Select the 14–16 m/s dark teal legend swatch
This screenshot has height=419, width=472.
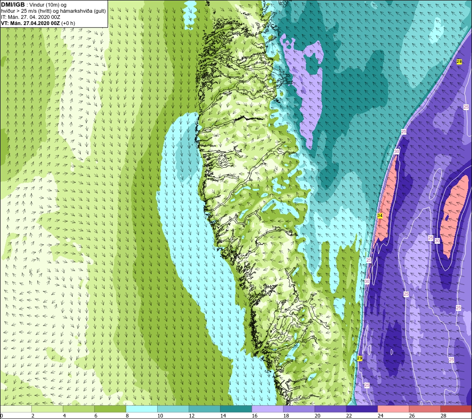(236, 409)
